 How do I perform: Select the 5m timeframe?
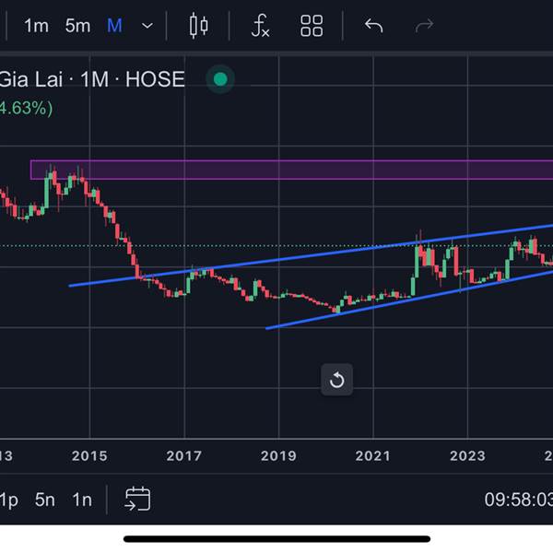pos(77,26)
